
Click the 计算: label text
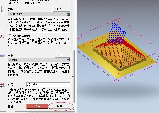tap(11, 107)
